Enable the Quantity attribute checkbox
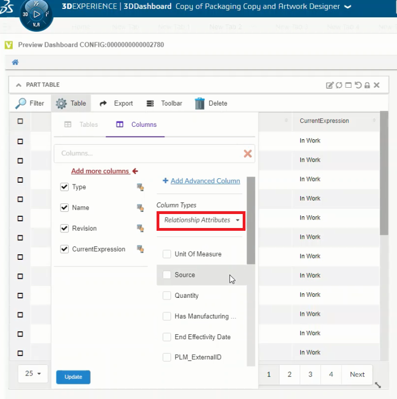 (x=167, y=296)
